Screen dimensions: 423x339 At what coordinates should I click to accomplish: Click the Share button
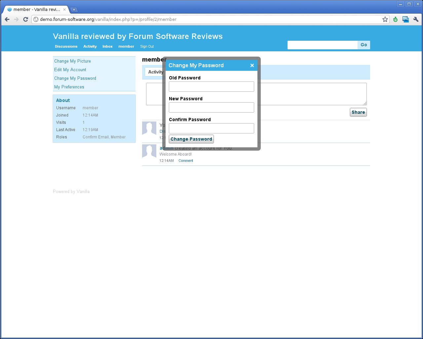358,112
